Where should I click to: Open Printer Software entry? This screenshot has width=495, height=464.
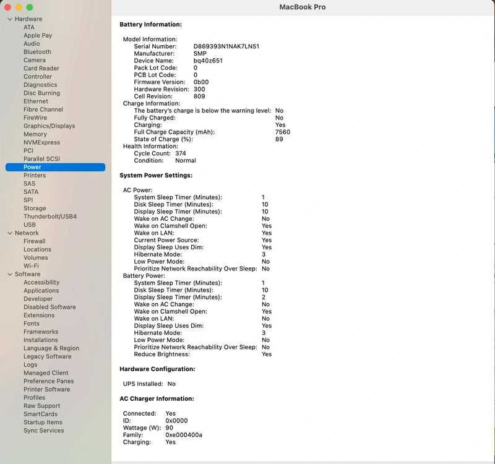pyautogui.click(x=47, y=389)
